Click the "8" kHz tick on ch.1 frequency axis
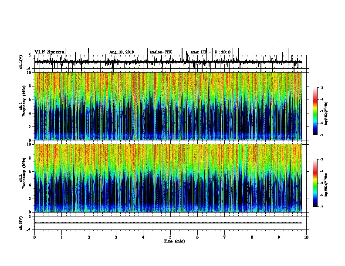 click(x=30, y=86)
